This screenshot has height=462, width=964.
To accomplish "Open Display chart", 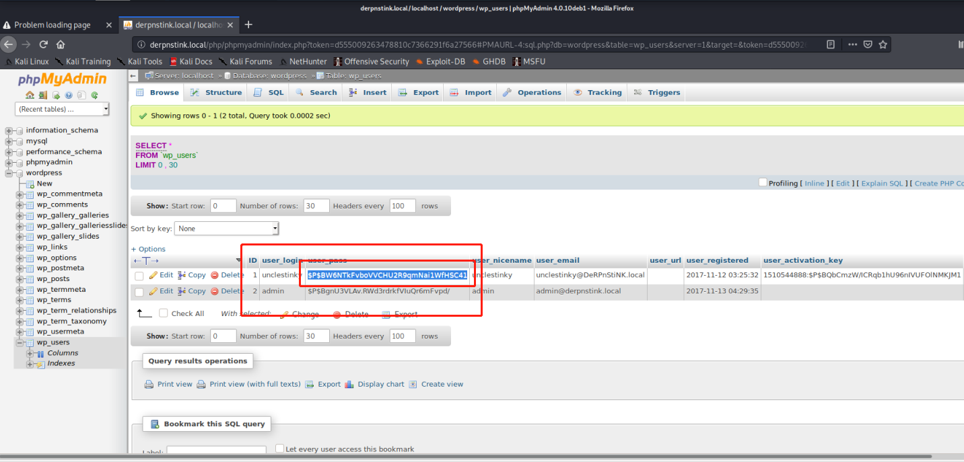I will coord(374,384).
